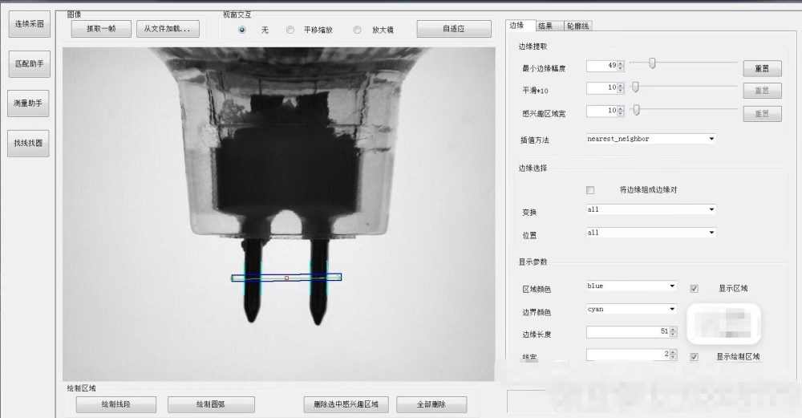This screenshot has height=418, width=802.
Task: Switch to the 边缘 tab
Action: (520, 25)
